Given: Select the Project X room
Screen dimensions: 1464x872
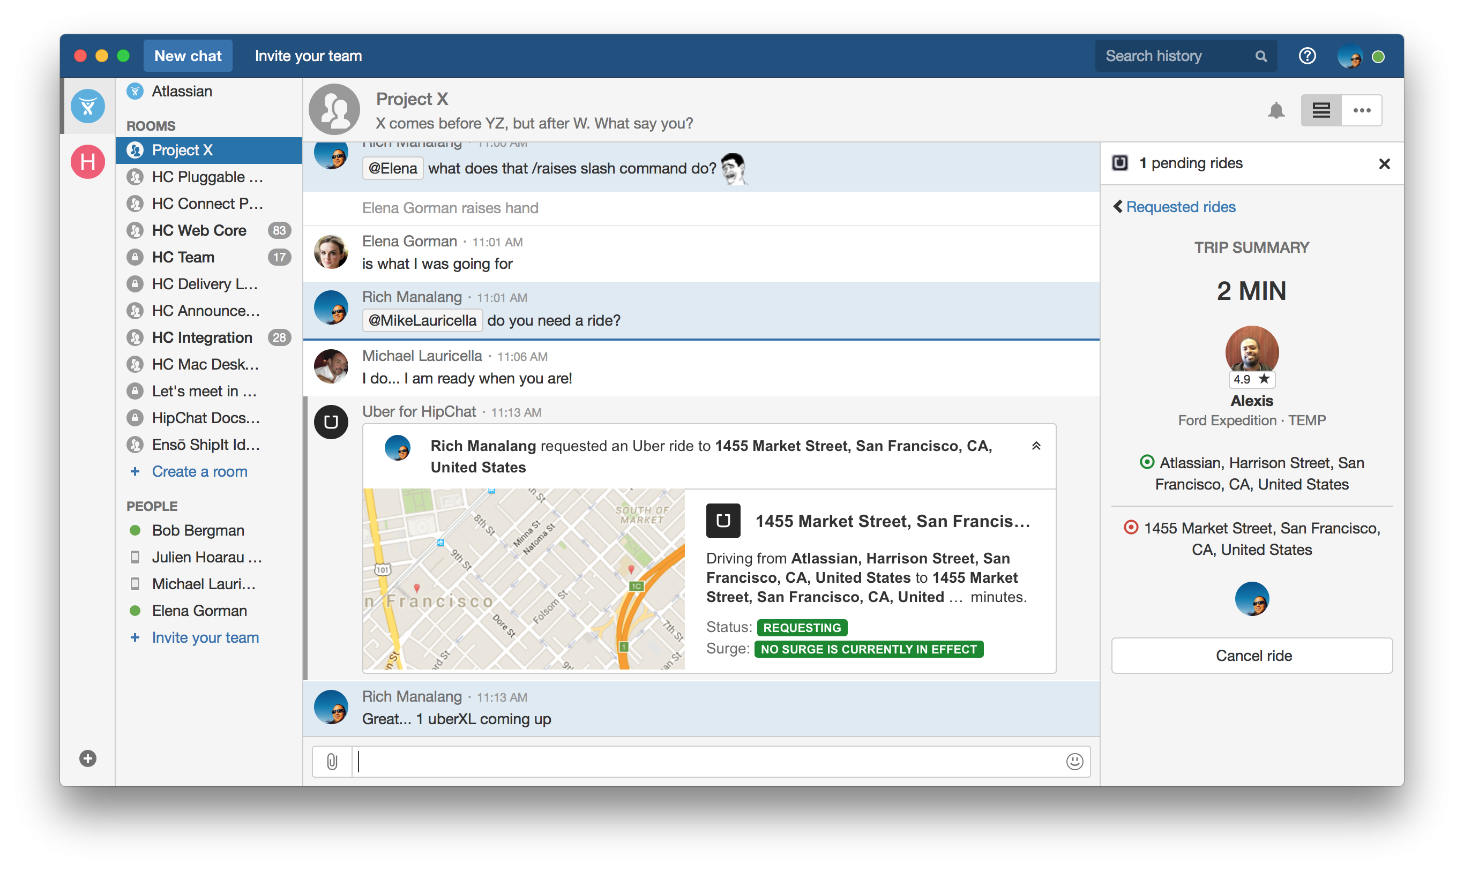Looking at the screenshot, I should point(209,151).
